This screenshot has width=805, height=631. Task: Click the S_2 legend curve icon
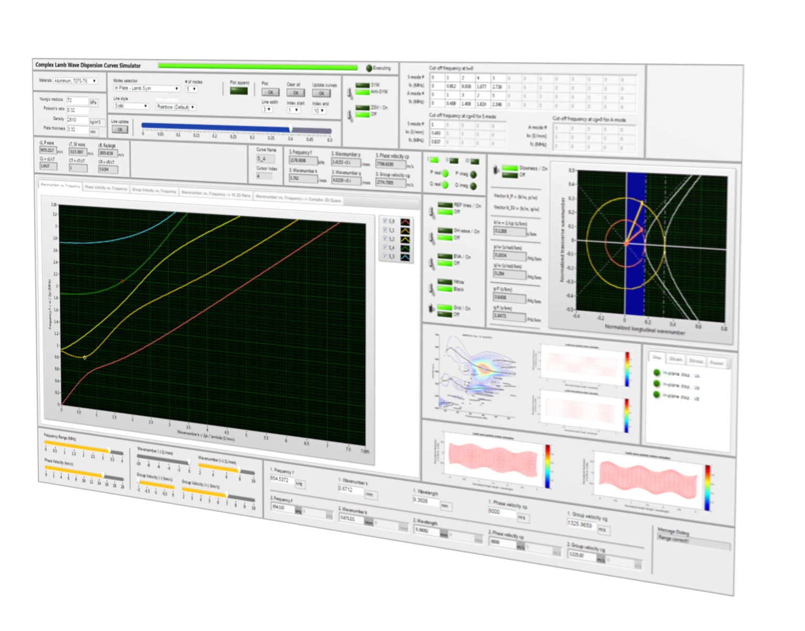(405, 240)
